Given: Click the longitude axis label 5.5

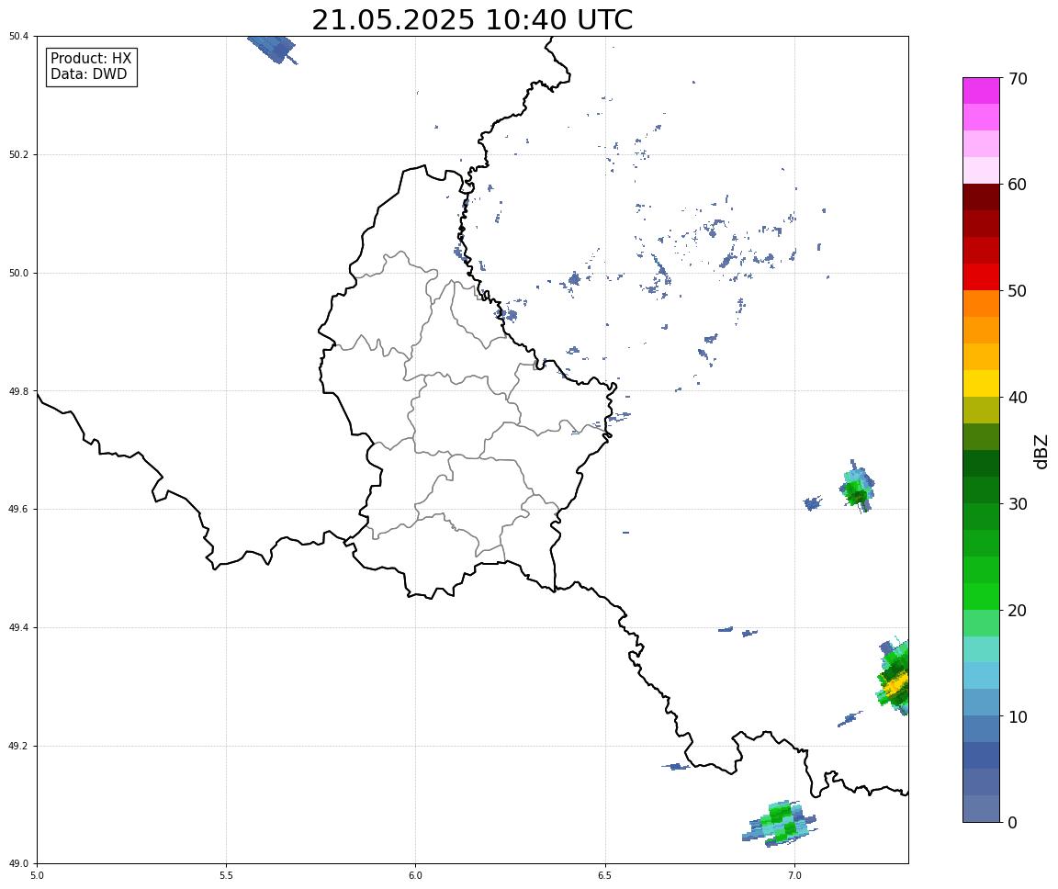Looking at the screenshot, I should coord(226,876).
